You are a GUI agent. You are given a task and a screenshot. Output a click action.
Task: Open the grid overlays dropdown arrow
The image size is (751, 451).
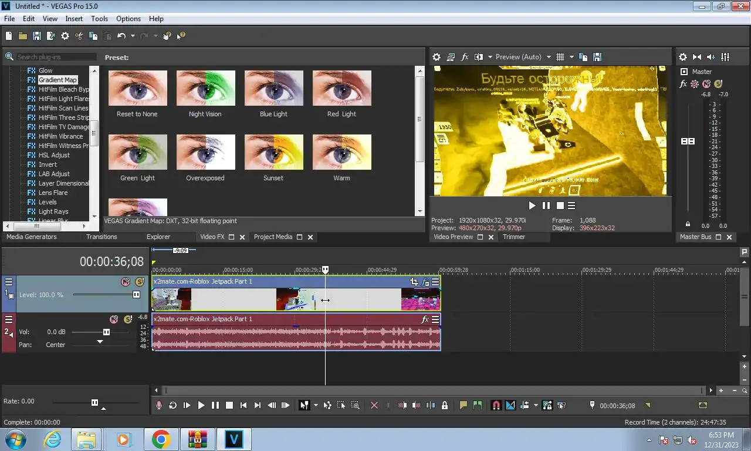click(x=570, y=57)
